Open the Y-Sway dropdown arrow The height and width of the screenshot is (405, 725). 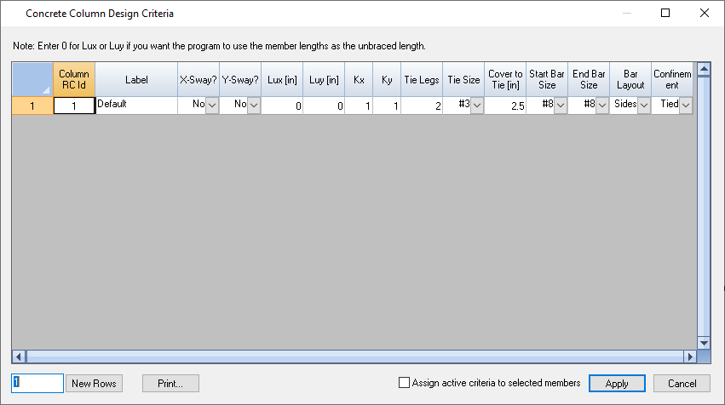point(254,106)
